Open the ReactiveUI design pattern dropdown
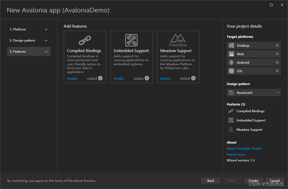This screenshot has height=189, width=288. click(x=278, y=93)
